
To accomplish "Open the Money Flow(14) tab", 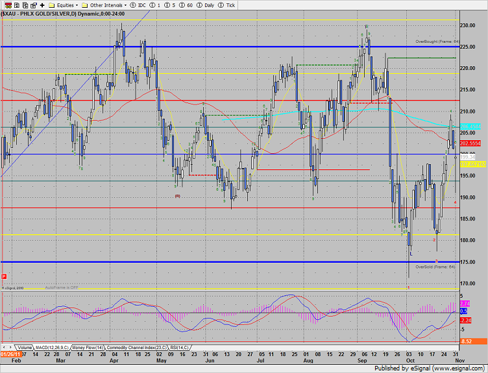I will click(x=88, y=348).
